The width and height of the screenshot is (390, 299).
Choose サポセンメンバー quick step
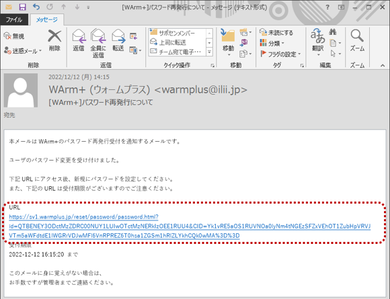coord(177,33)
